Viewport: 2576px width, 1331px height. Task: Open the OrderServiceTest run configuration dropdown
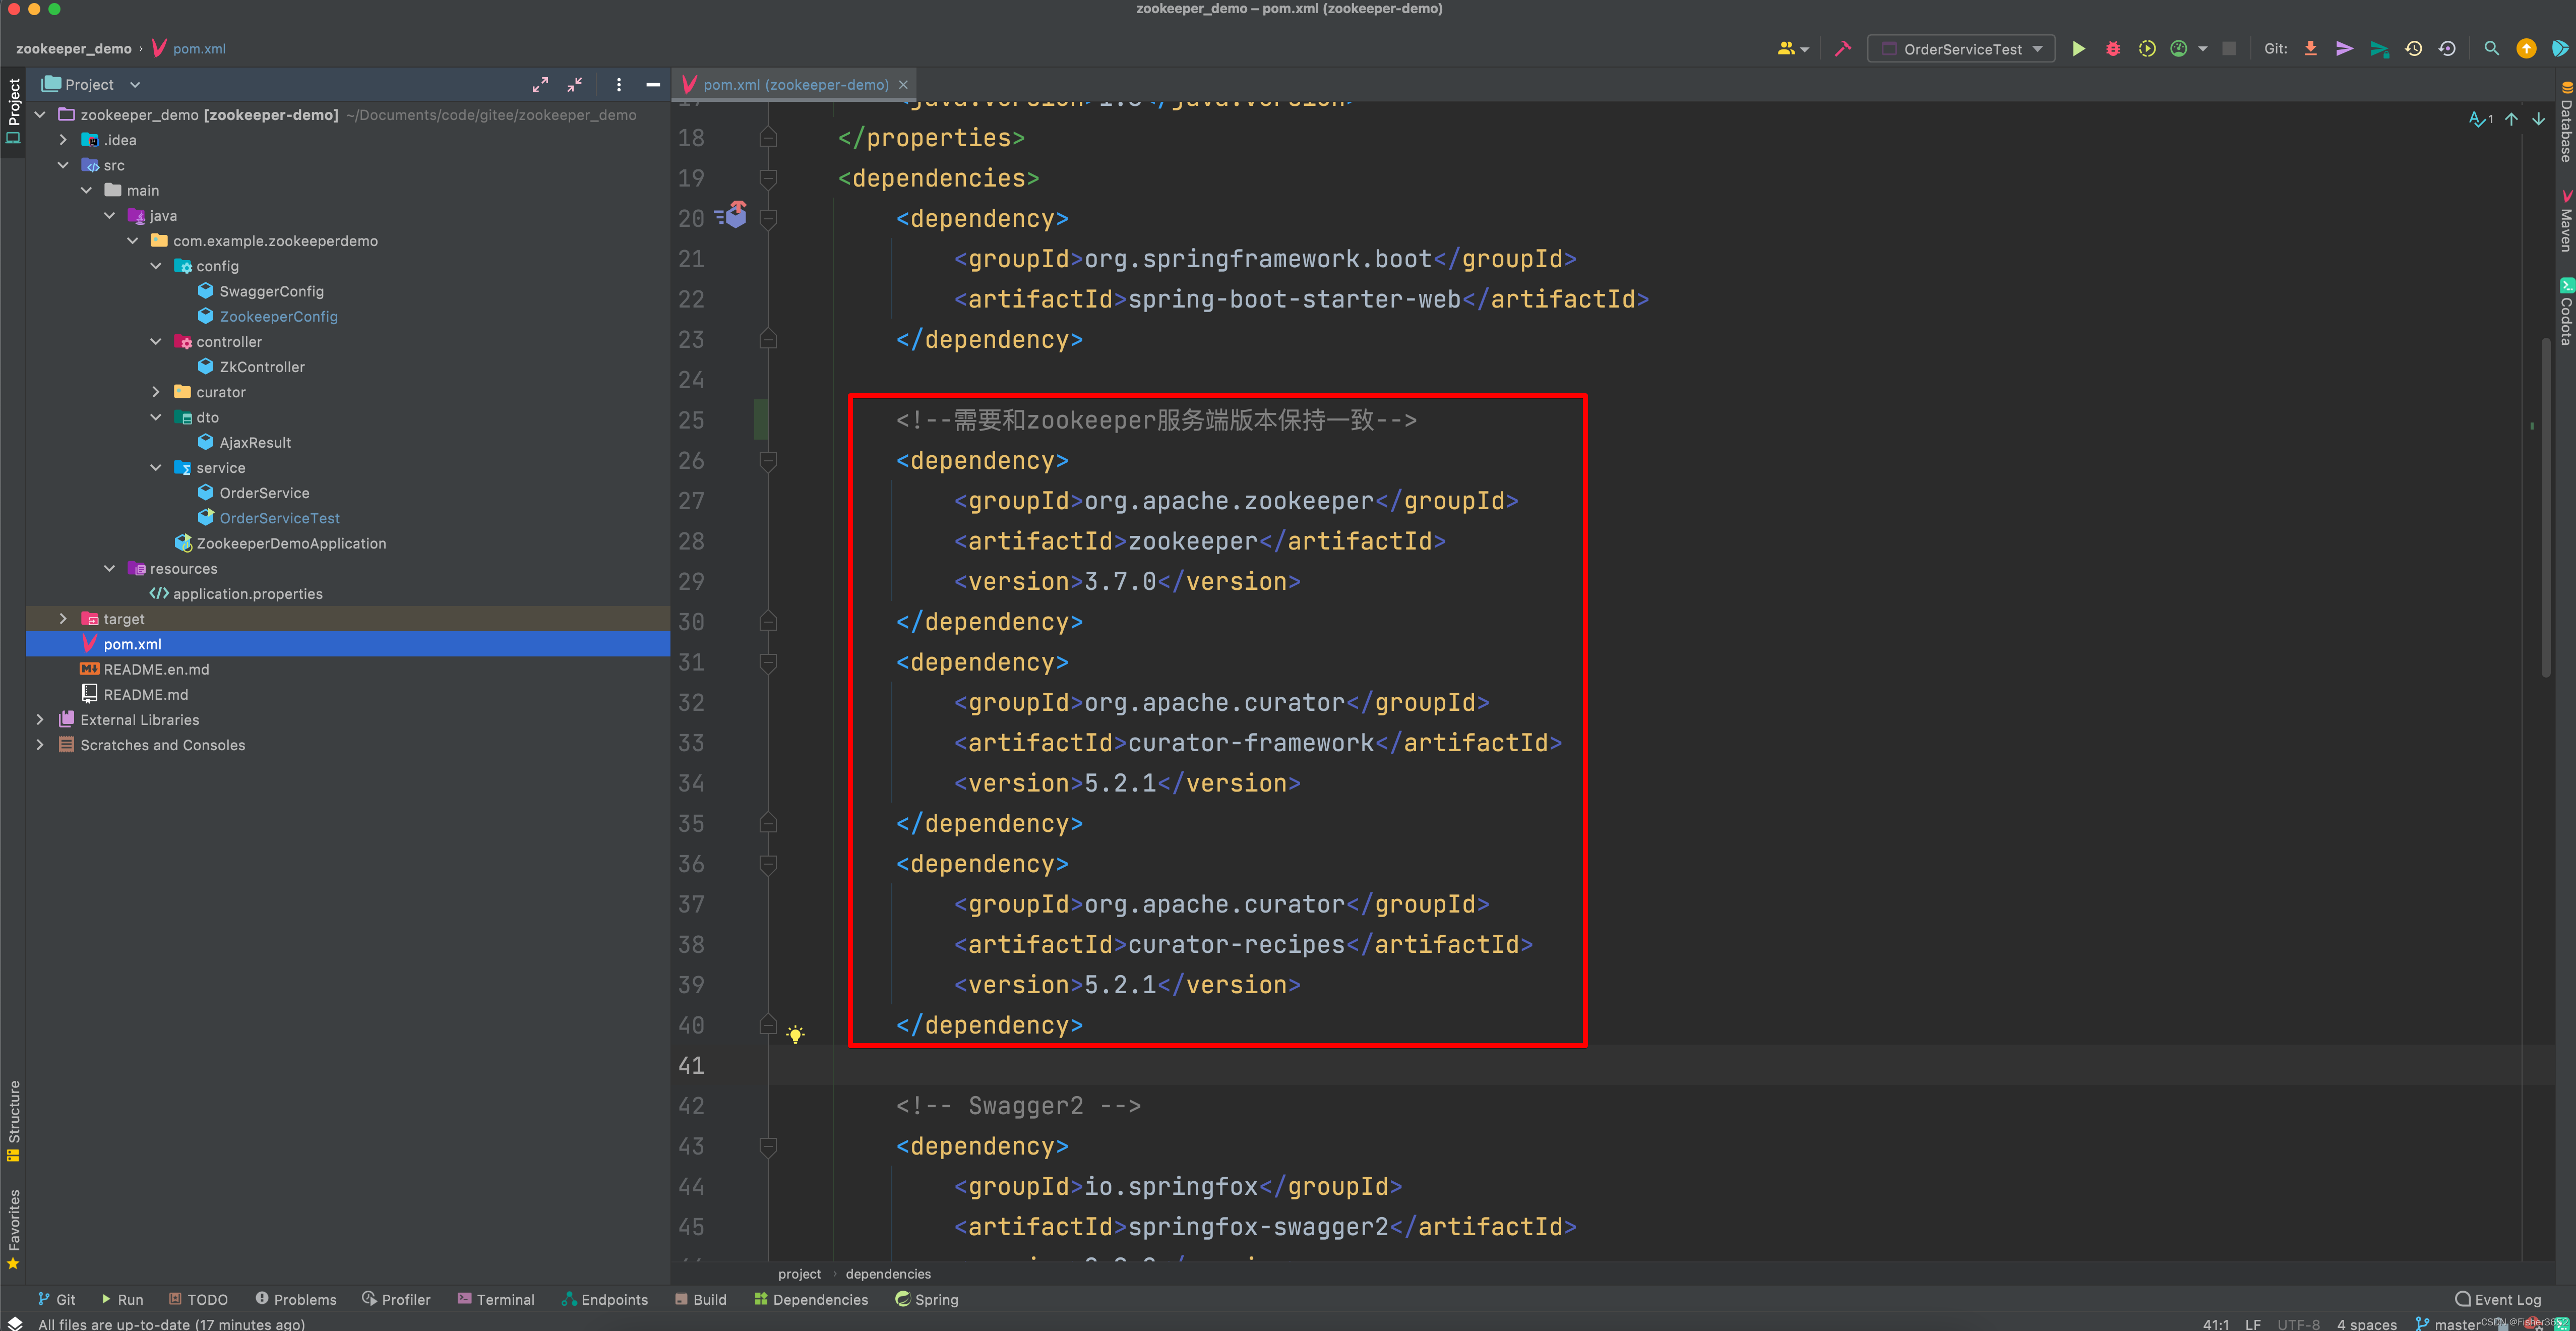(1961, 49)
